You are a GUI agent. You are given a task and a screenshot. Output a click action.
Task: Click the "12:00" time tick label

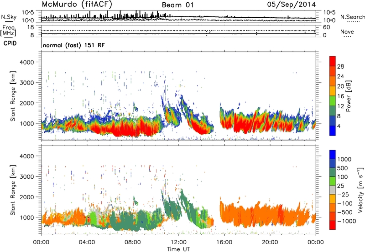pos(178,242)
